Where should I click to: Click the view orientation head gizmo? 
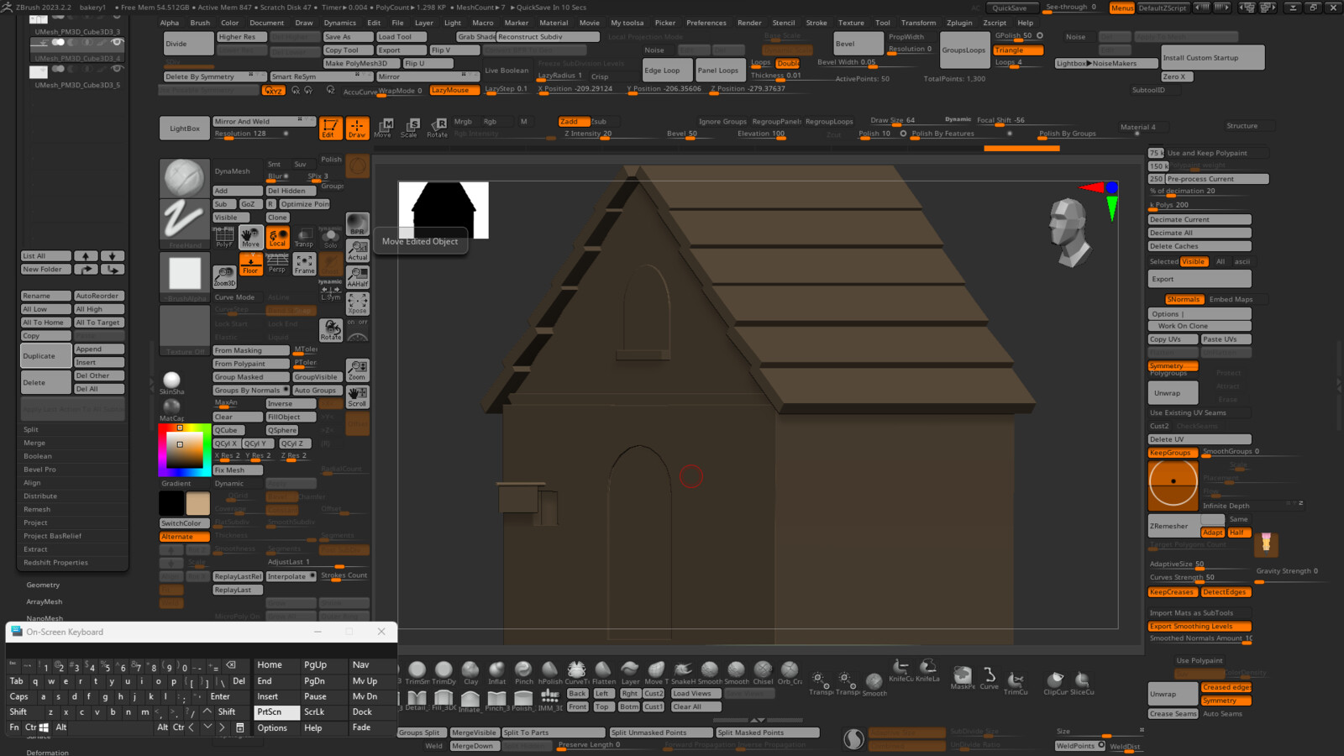1069,230
